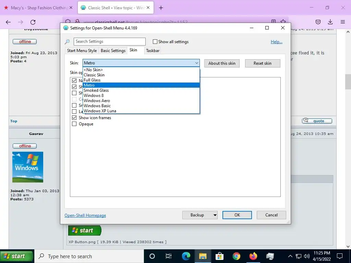
Task: Open volume control in system tray
Action: [x=307, y=256]
